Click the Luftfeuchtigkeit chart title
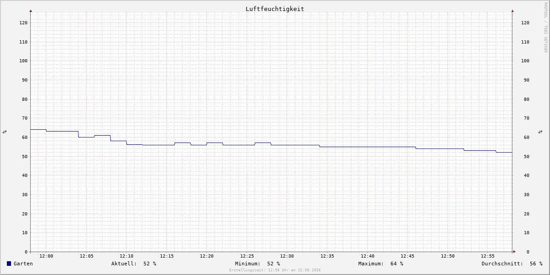Screen dimensions: 550x275 pyautogui.click(x=275, y=9)
